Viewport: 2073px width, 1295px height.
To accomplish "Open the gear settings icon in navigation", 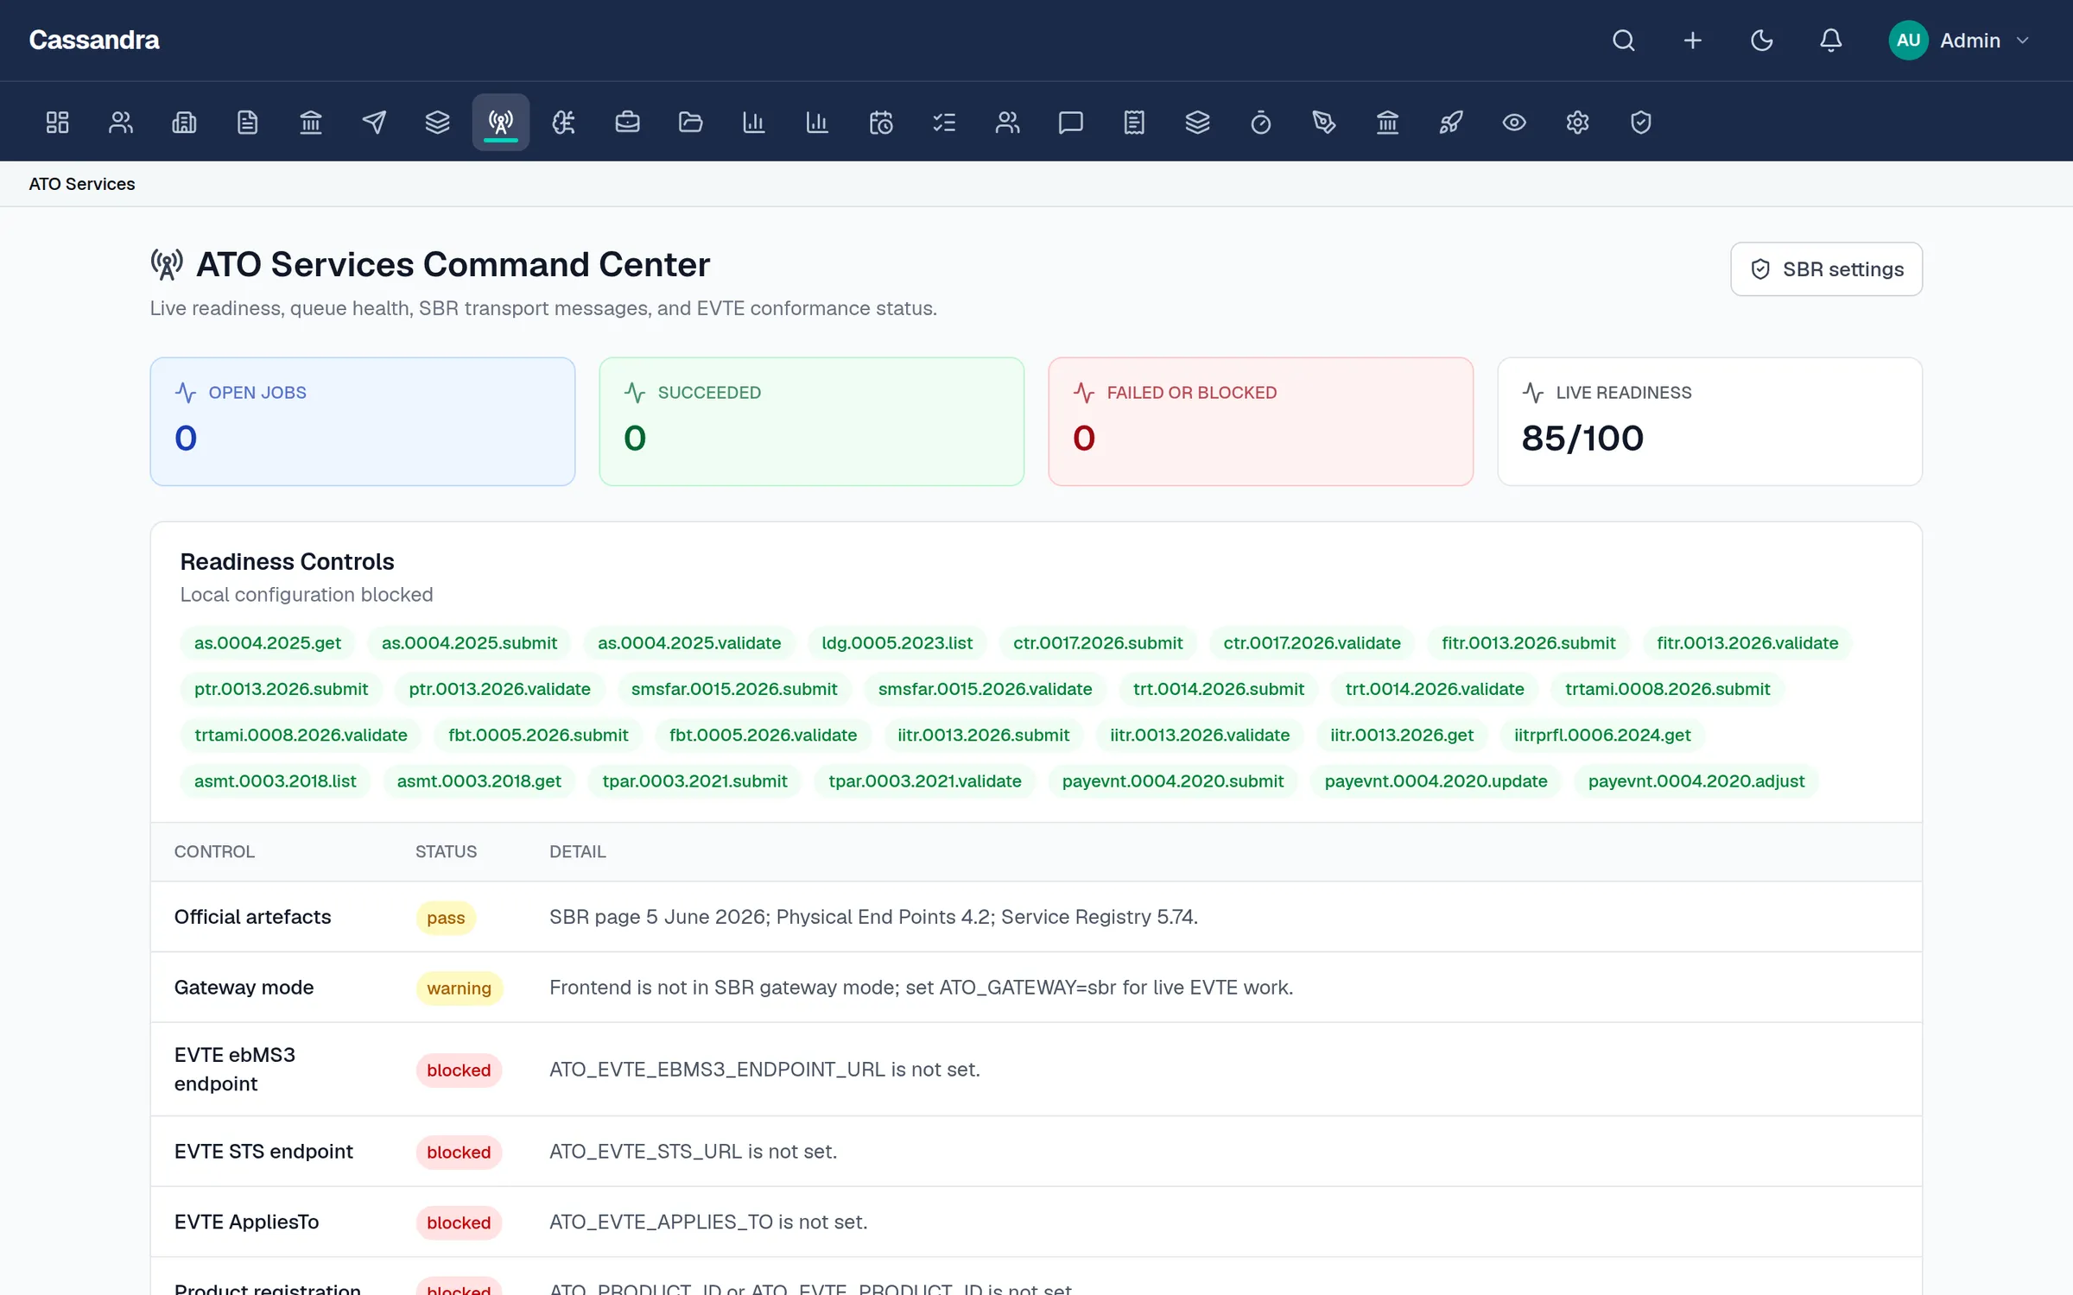I will pyautogui.click(x=1577, y=123).
